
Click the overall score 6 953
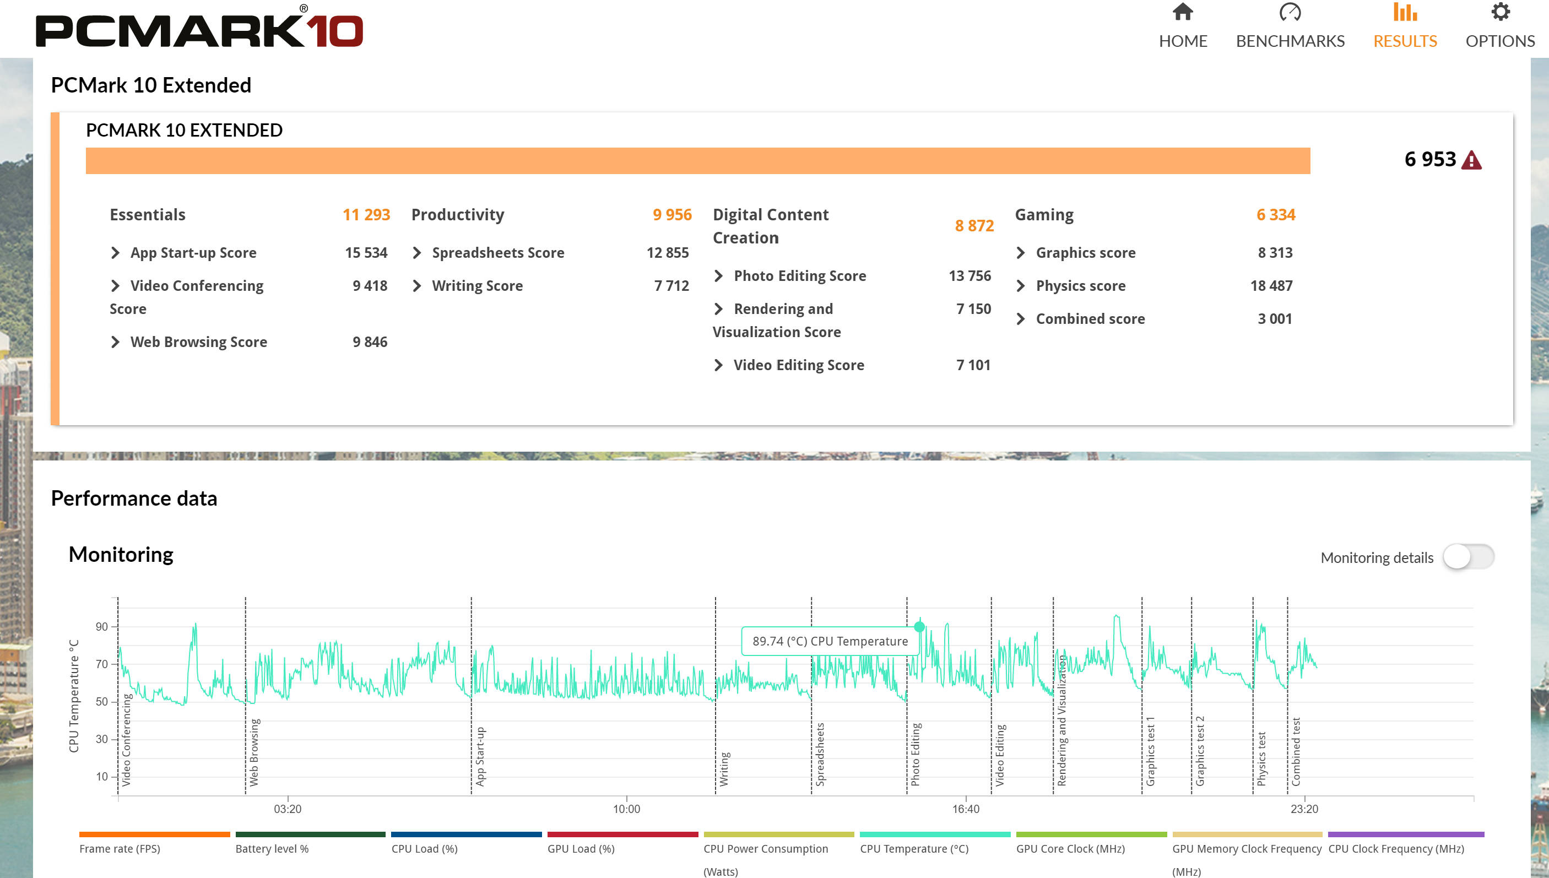(1429, 159)
